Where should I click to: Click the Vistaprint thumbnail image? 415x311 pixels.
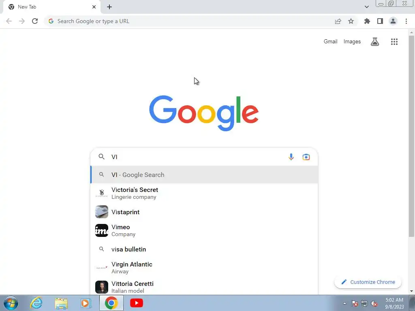102,212
